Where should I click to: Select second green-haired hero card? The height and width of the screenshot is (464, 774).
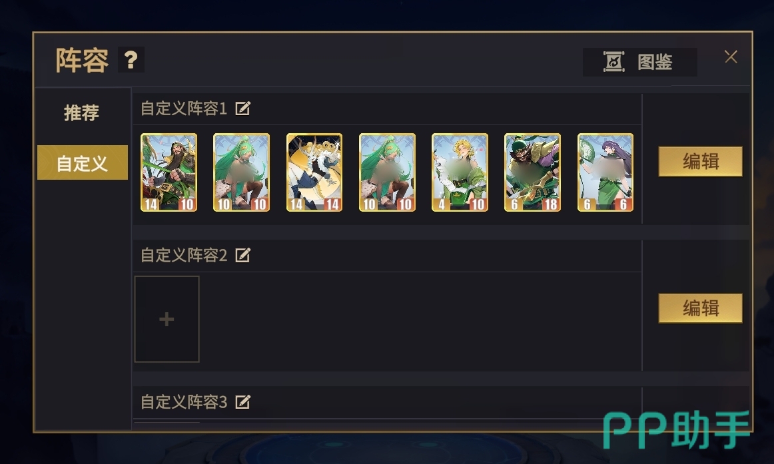[241, 172]
